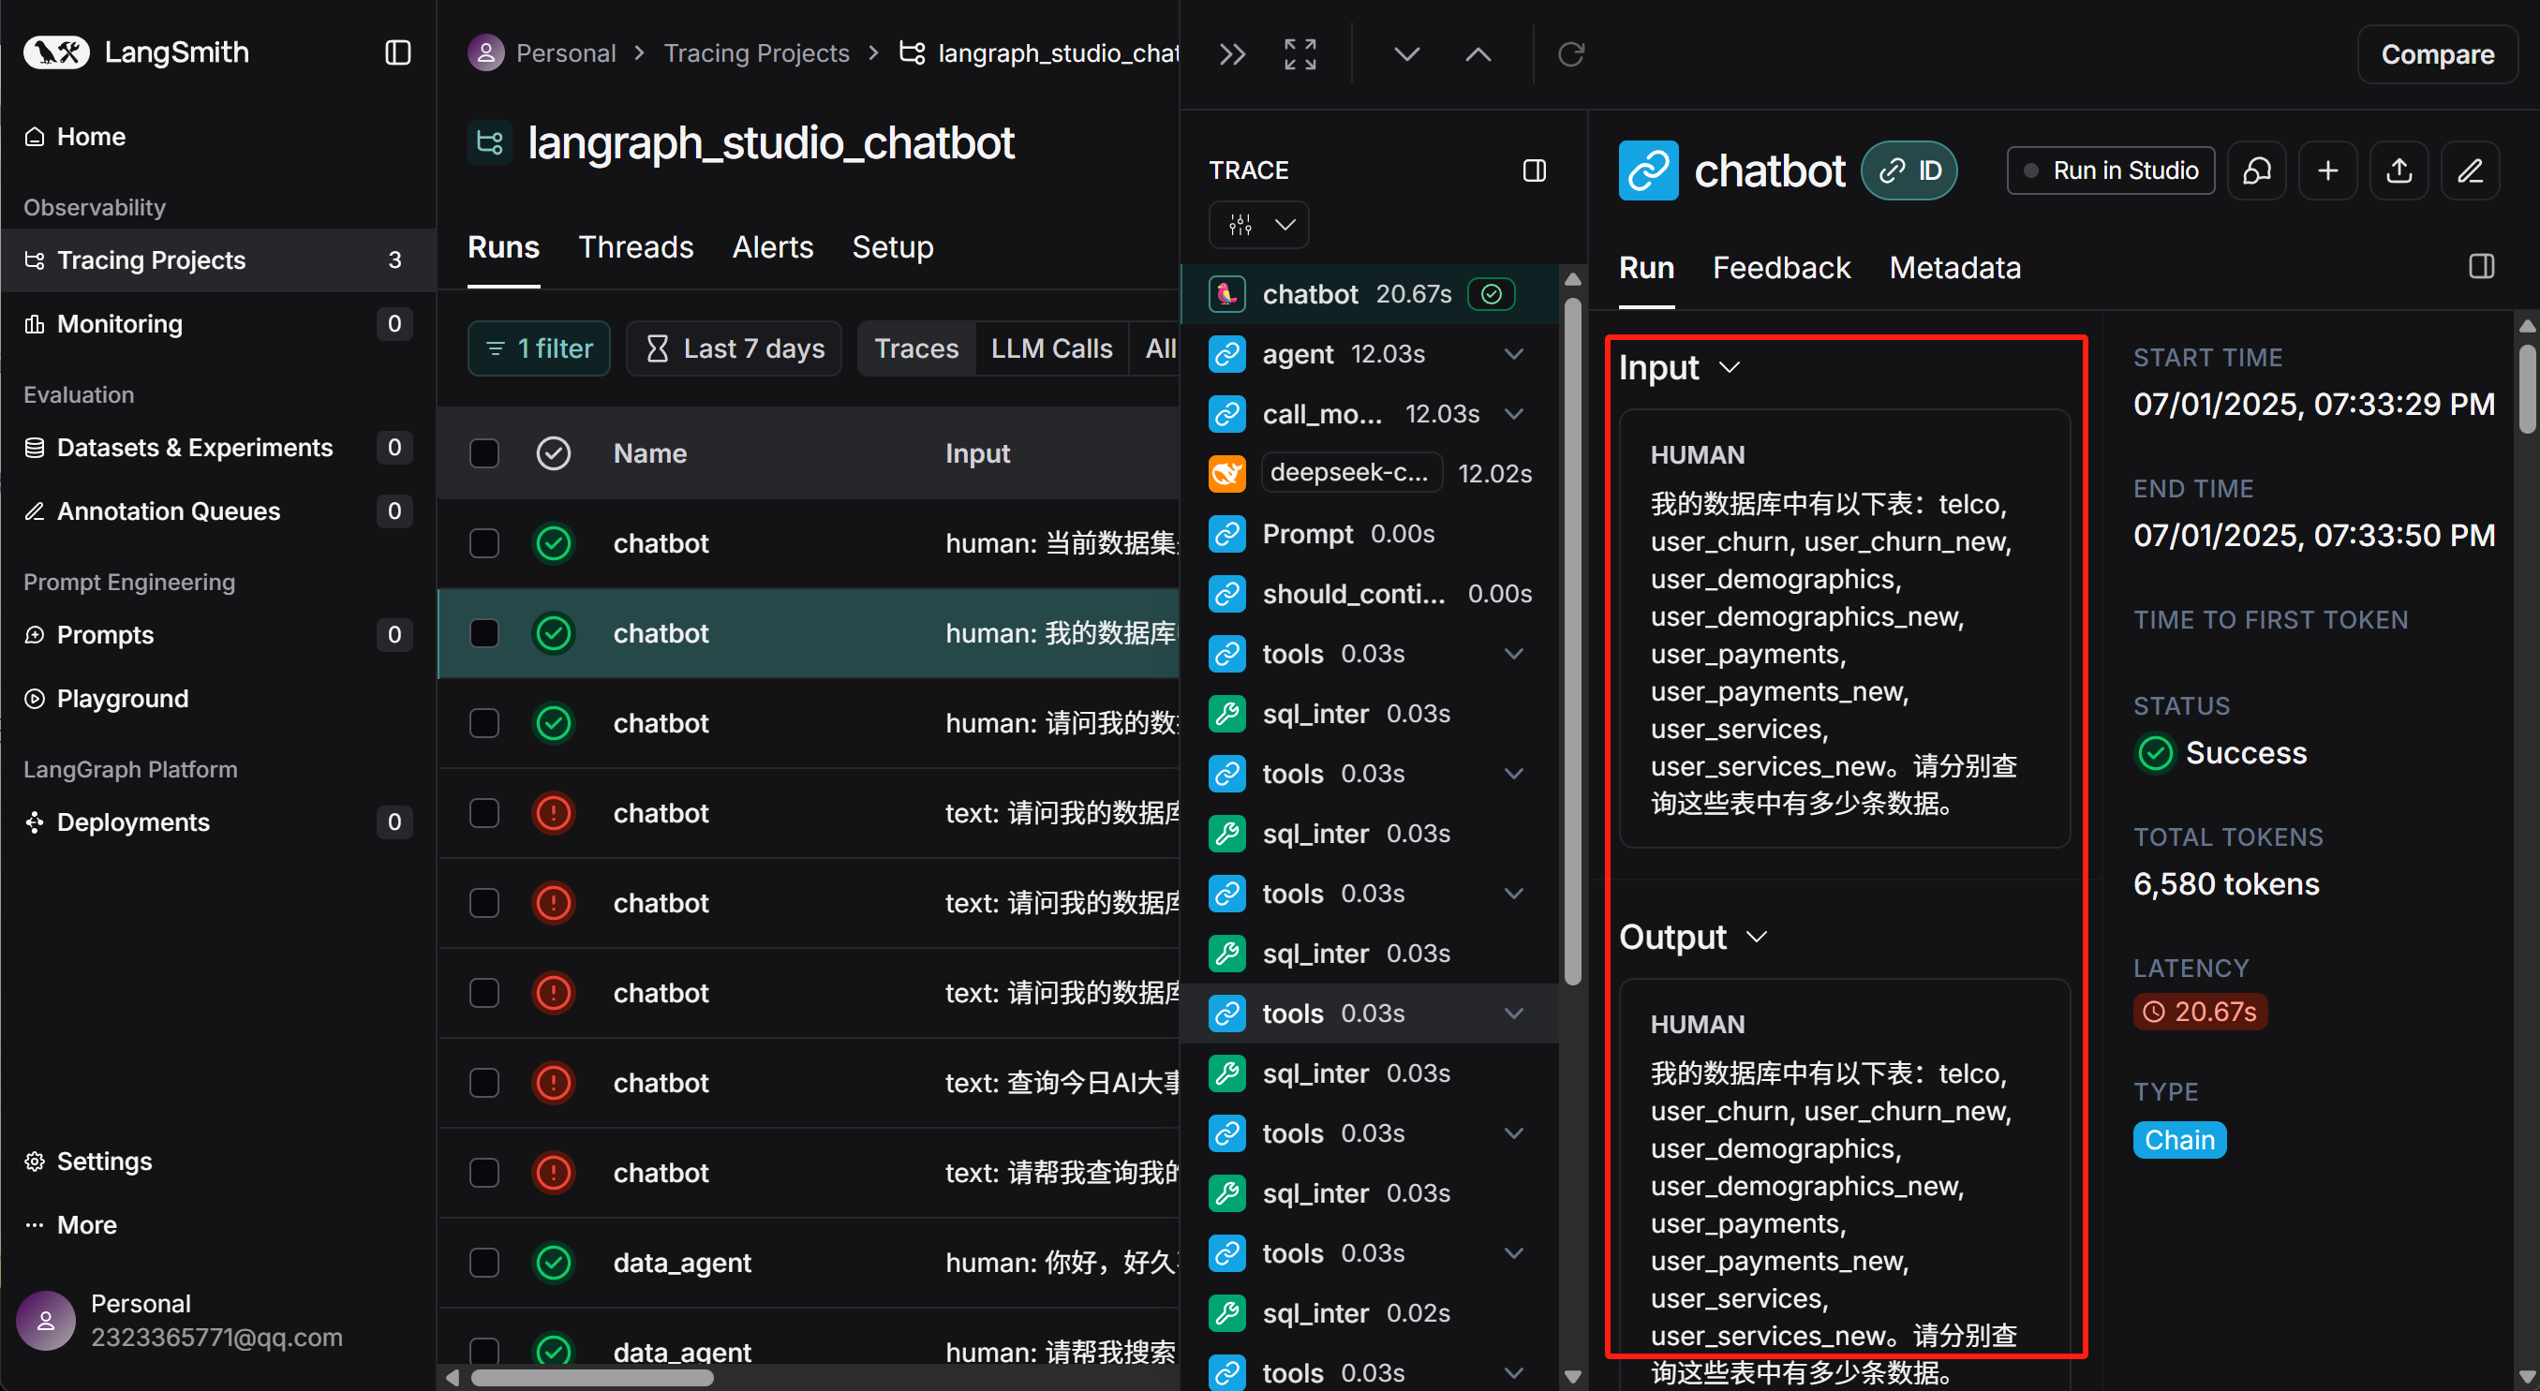Select the deepseek-c... LLM call row
The width and height of the screenshot is (2540, 1391).
(1371, 473)
